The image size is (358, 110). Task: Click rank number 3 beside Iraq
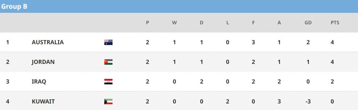8,82
